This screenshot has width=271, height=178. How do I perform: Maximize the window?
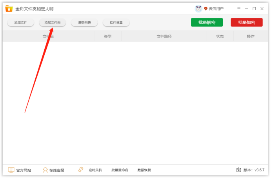tap(254, 9)
